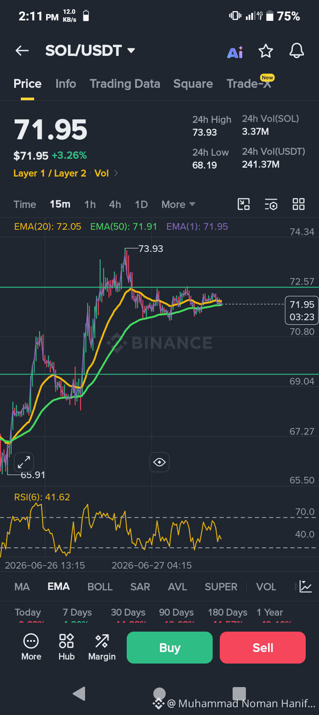Select the 1h timeframe
This screenshot has height=715, width=319.
(90, 204)
